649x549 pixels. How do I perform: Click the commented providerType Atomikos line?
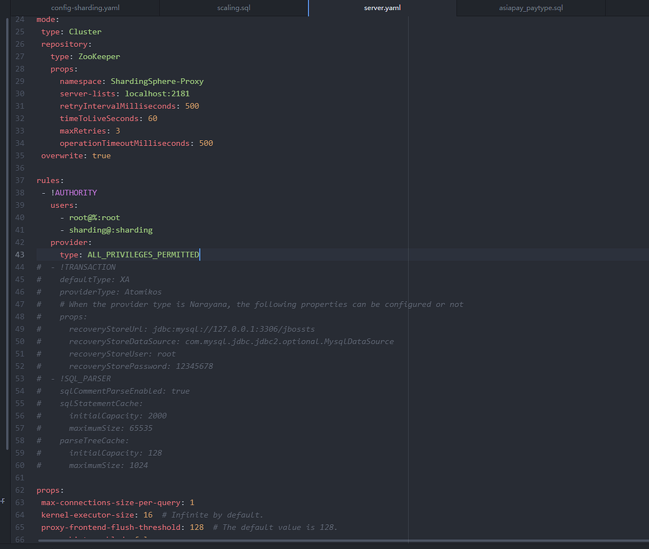coord(110,292)
